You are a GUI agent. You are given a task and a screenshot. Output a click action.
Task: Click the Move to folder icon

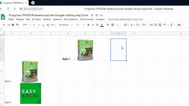[x=97, y=15]
